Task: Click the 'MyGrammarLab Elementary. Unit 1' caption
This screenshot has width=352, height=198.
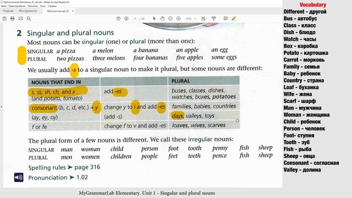Action: 147,193
